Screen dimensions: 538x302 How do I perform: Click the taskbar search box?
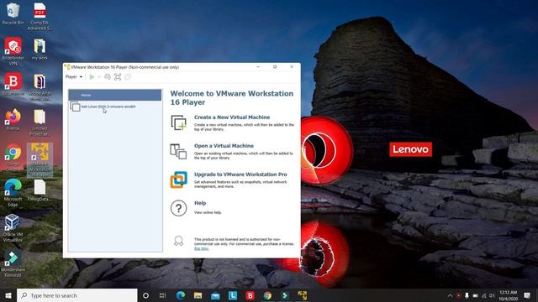(76, 295)
